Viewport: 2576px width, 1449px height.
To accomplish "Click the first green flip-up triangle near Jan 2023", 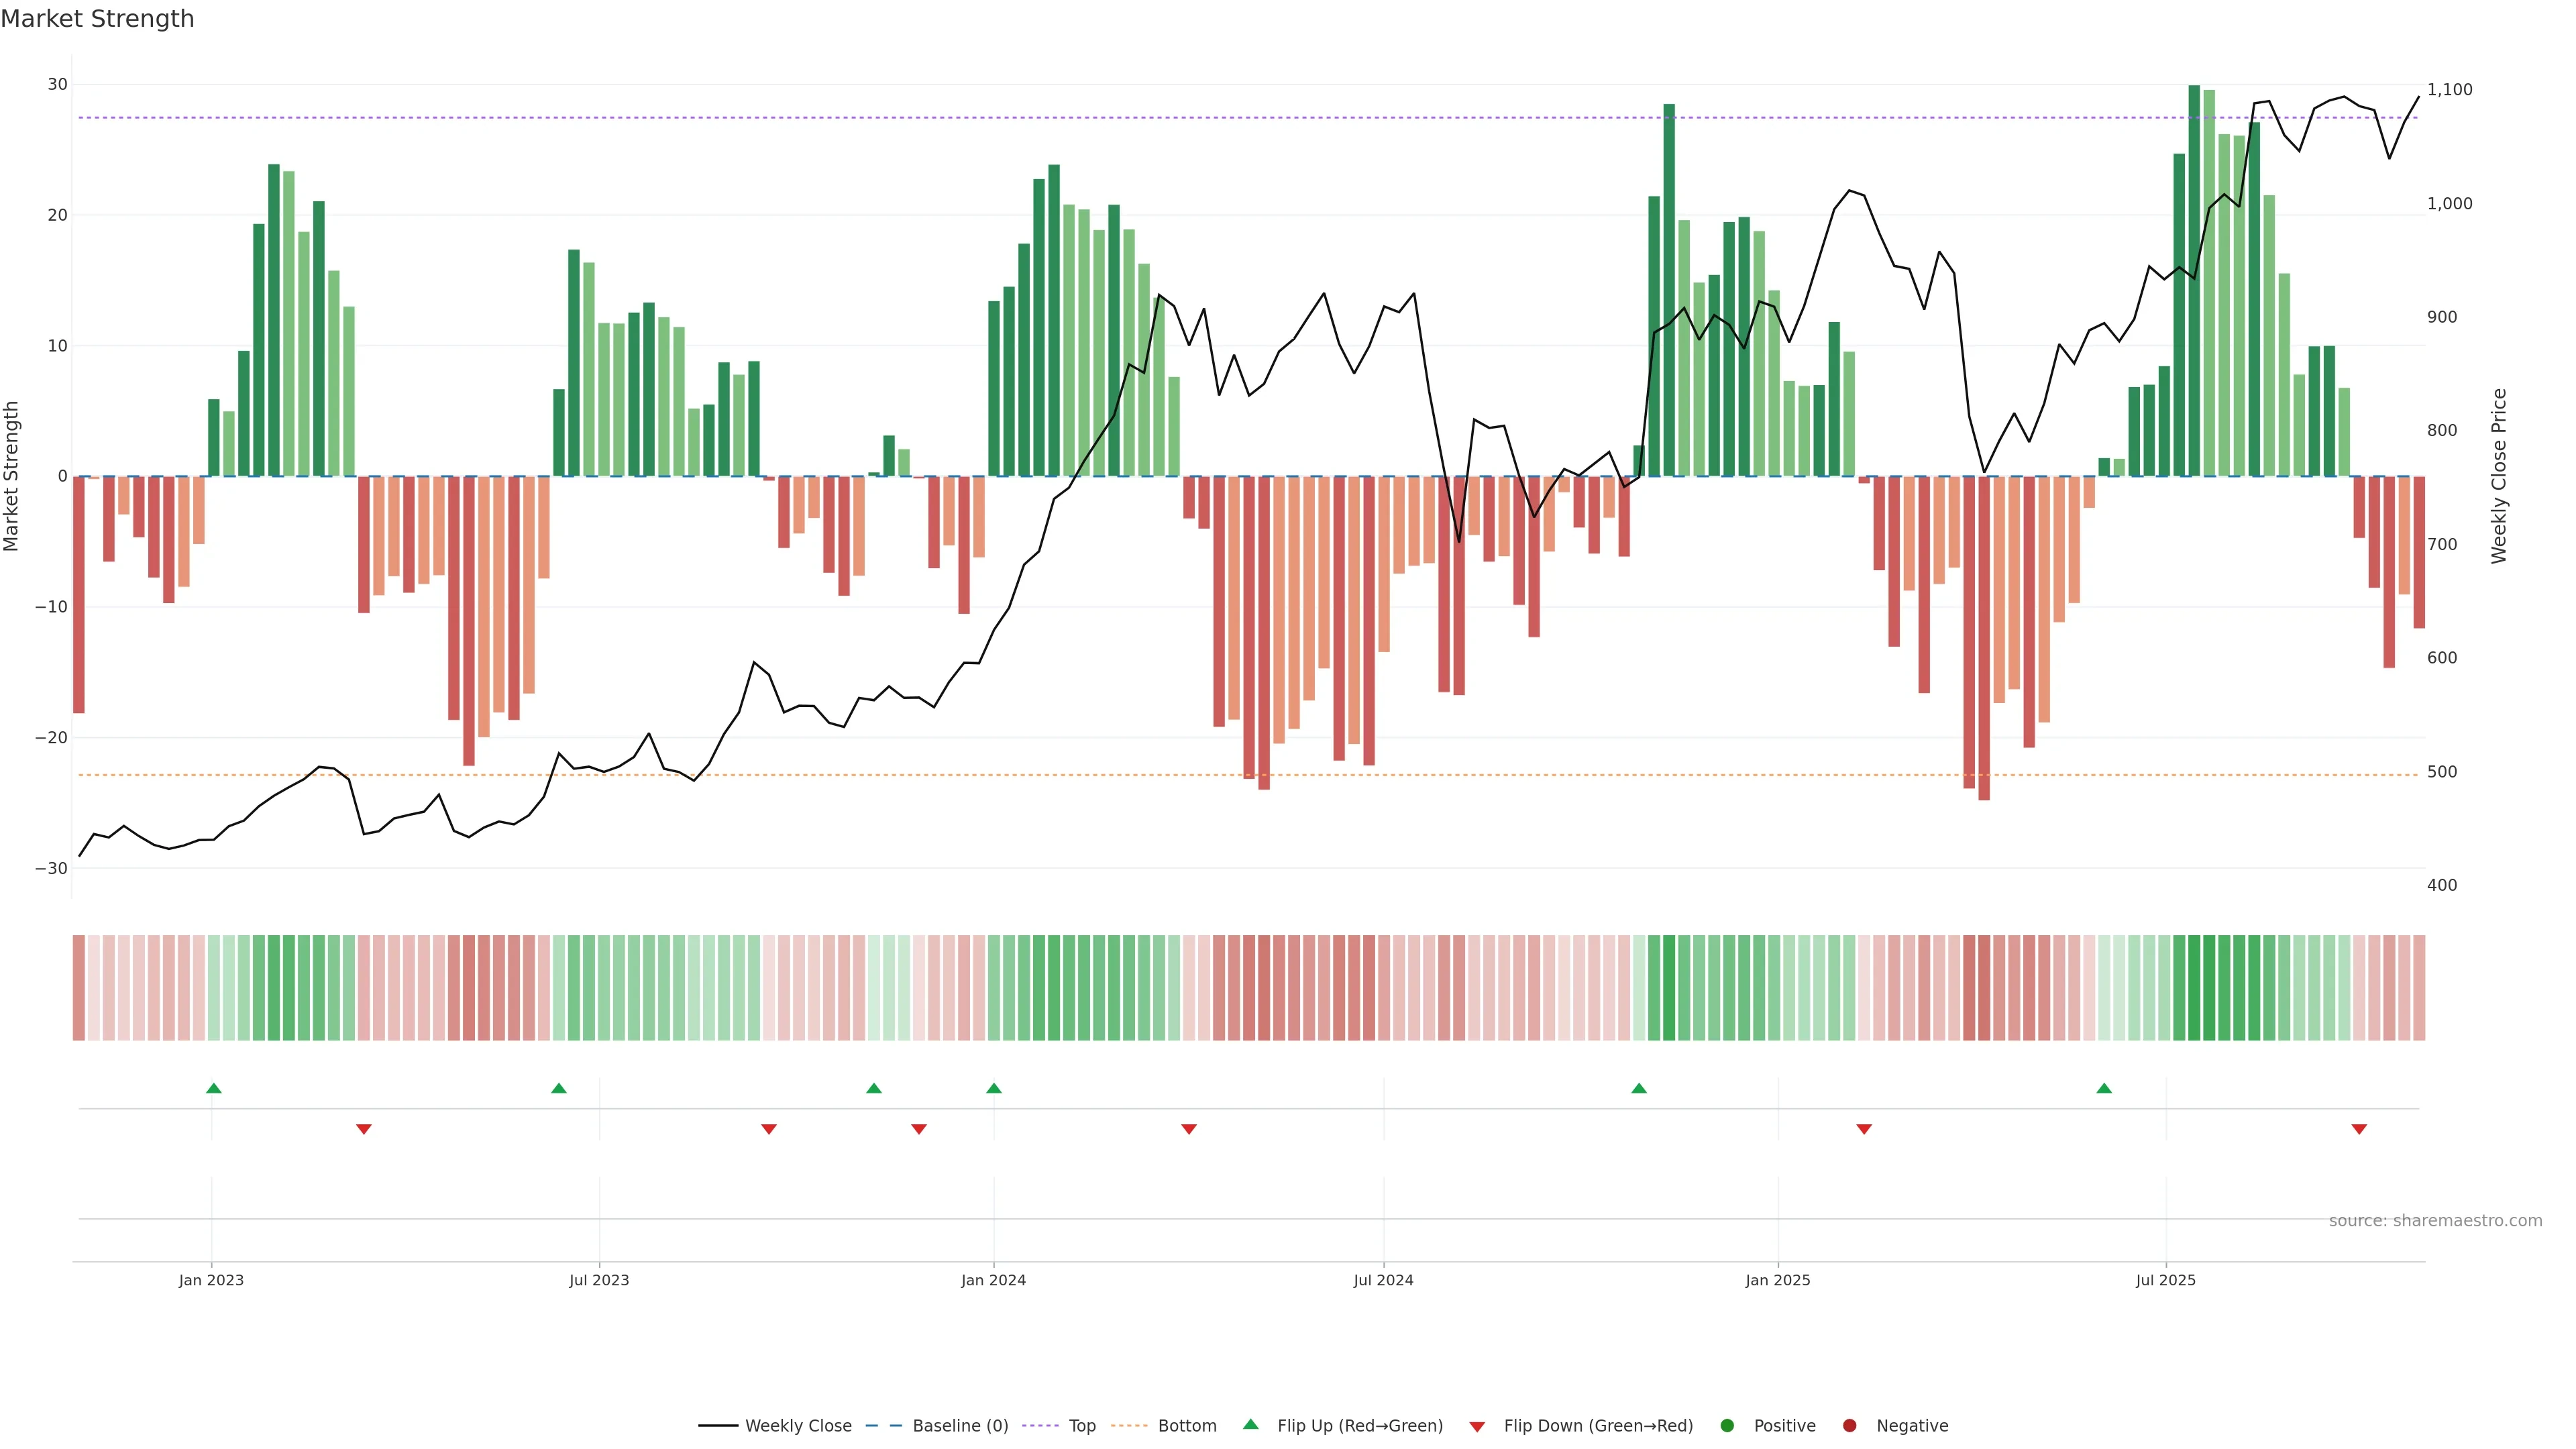I will tap(213, 1088).
